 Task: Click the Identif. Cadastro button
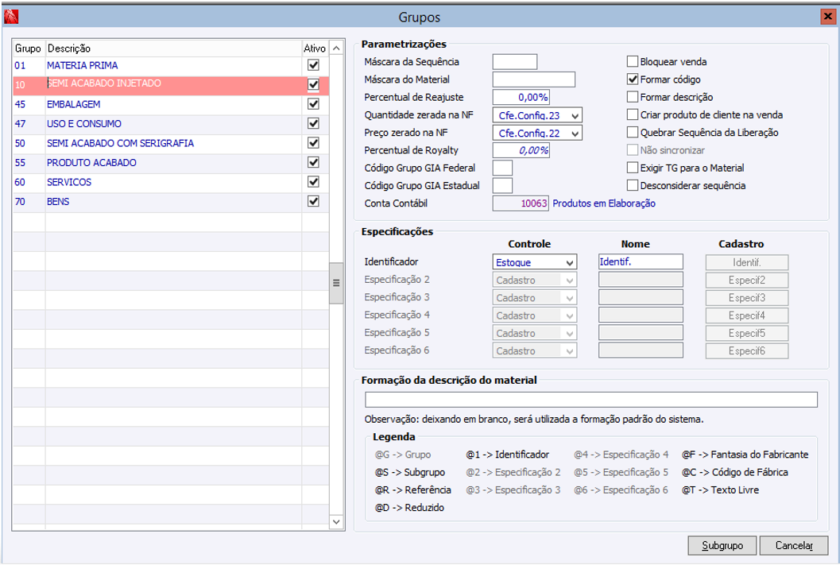point(747,262)
